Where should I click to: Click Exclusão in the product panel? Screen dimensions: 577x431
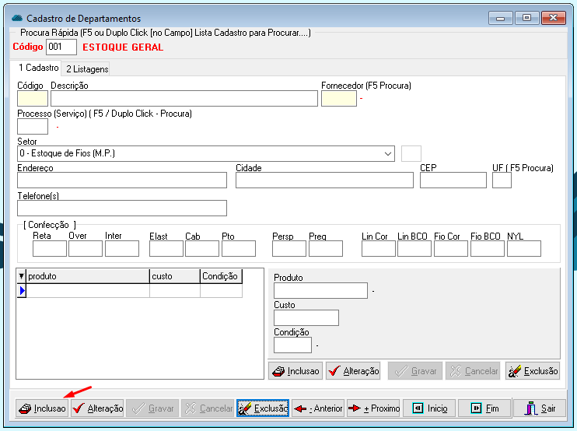tap(532, 371)
